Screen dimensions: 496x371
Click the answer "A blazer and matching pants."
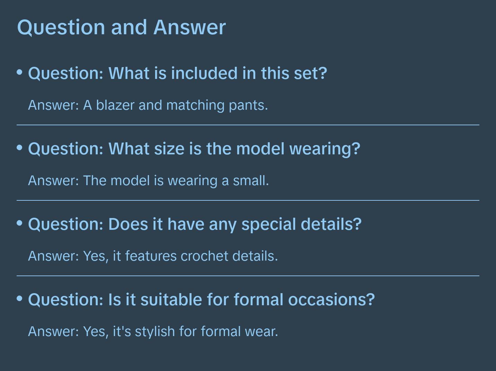(148, 105)
